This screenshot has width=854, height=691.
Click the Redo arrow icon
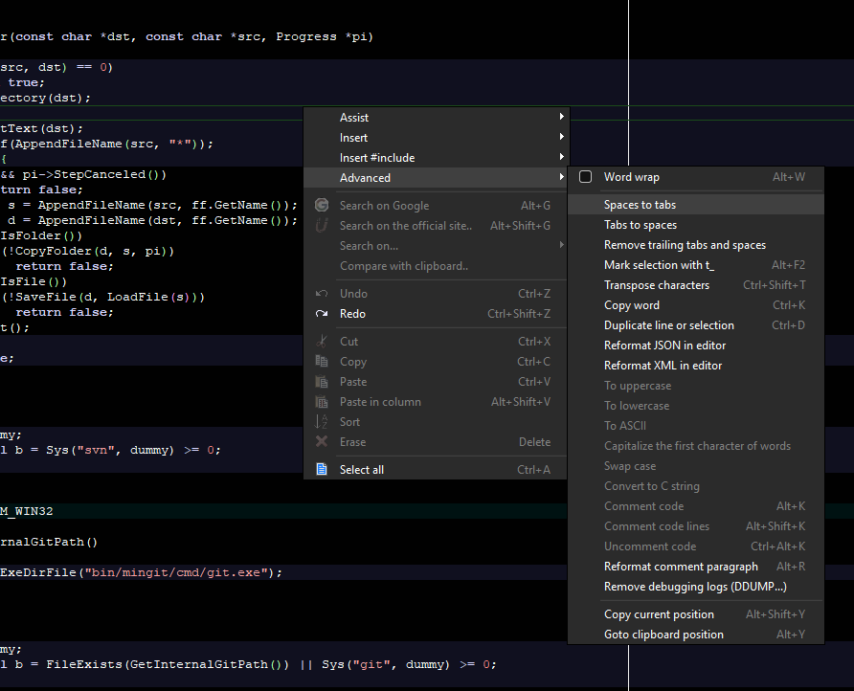322,314
